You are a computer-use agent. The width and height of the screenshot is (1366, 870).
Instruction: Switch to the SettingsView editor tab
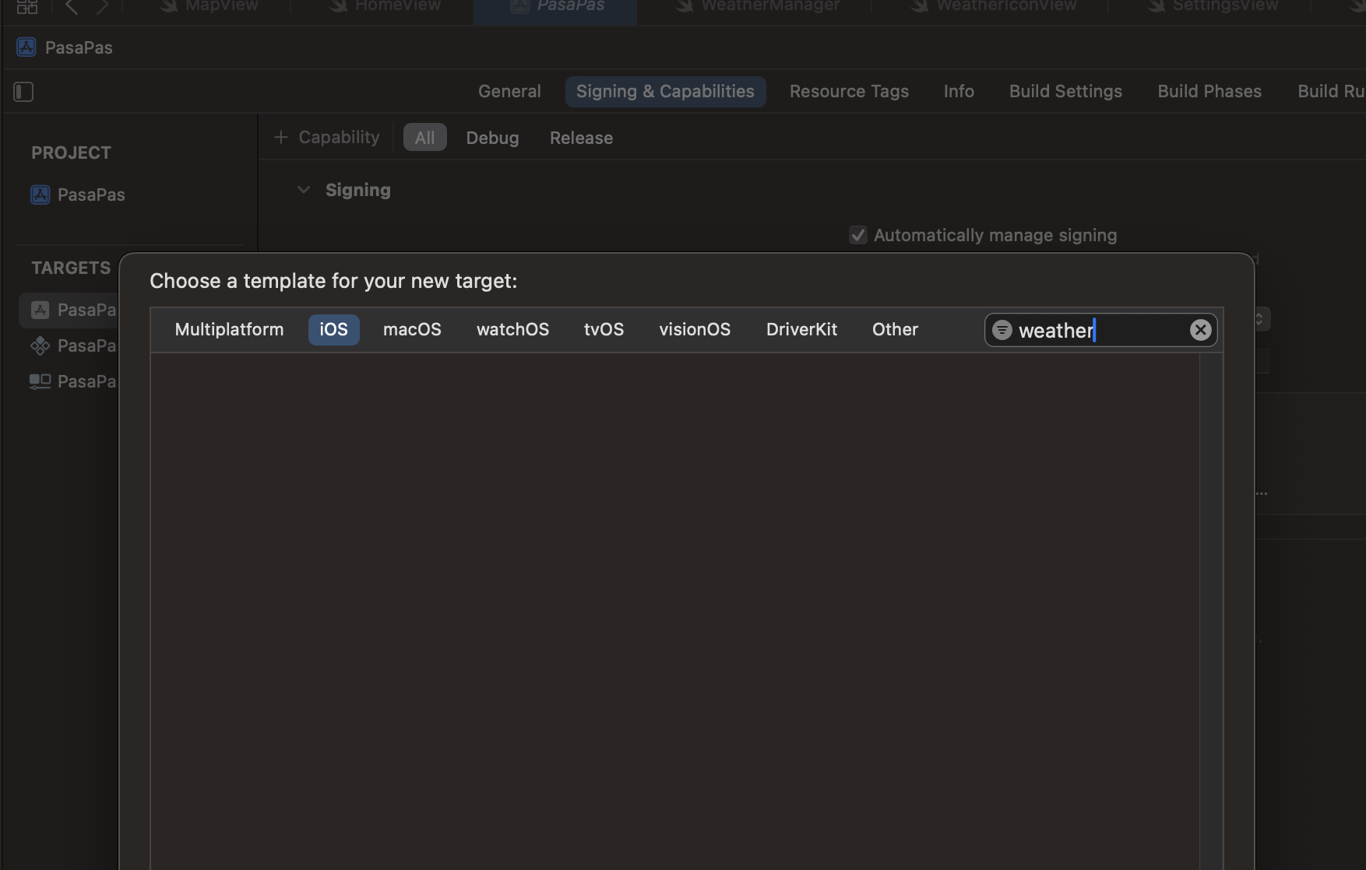click(1212, 6)
